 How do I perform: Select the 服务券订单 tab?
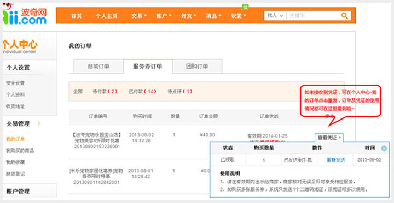pos(148,67)
